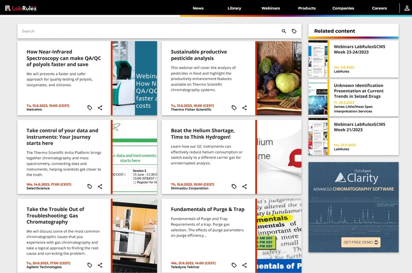Open Beat the Helium Shortage title

[x=203, y=134]
